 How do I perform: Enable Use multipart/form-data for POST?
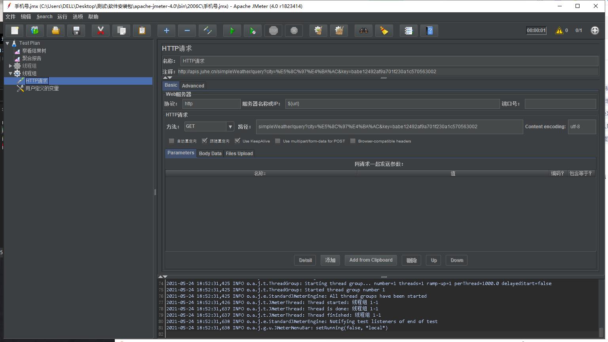click(x=278, y=141)
